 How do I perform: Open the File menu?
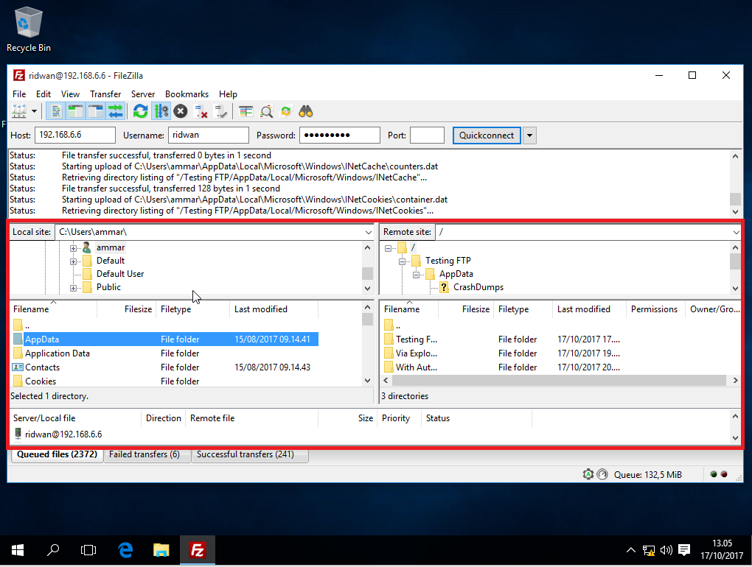19,94
